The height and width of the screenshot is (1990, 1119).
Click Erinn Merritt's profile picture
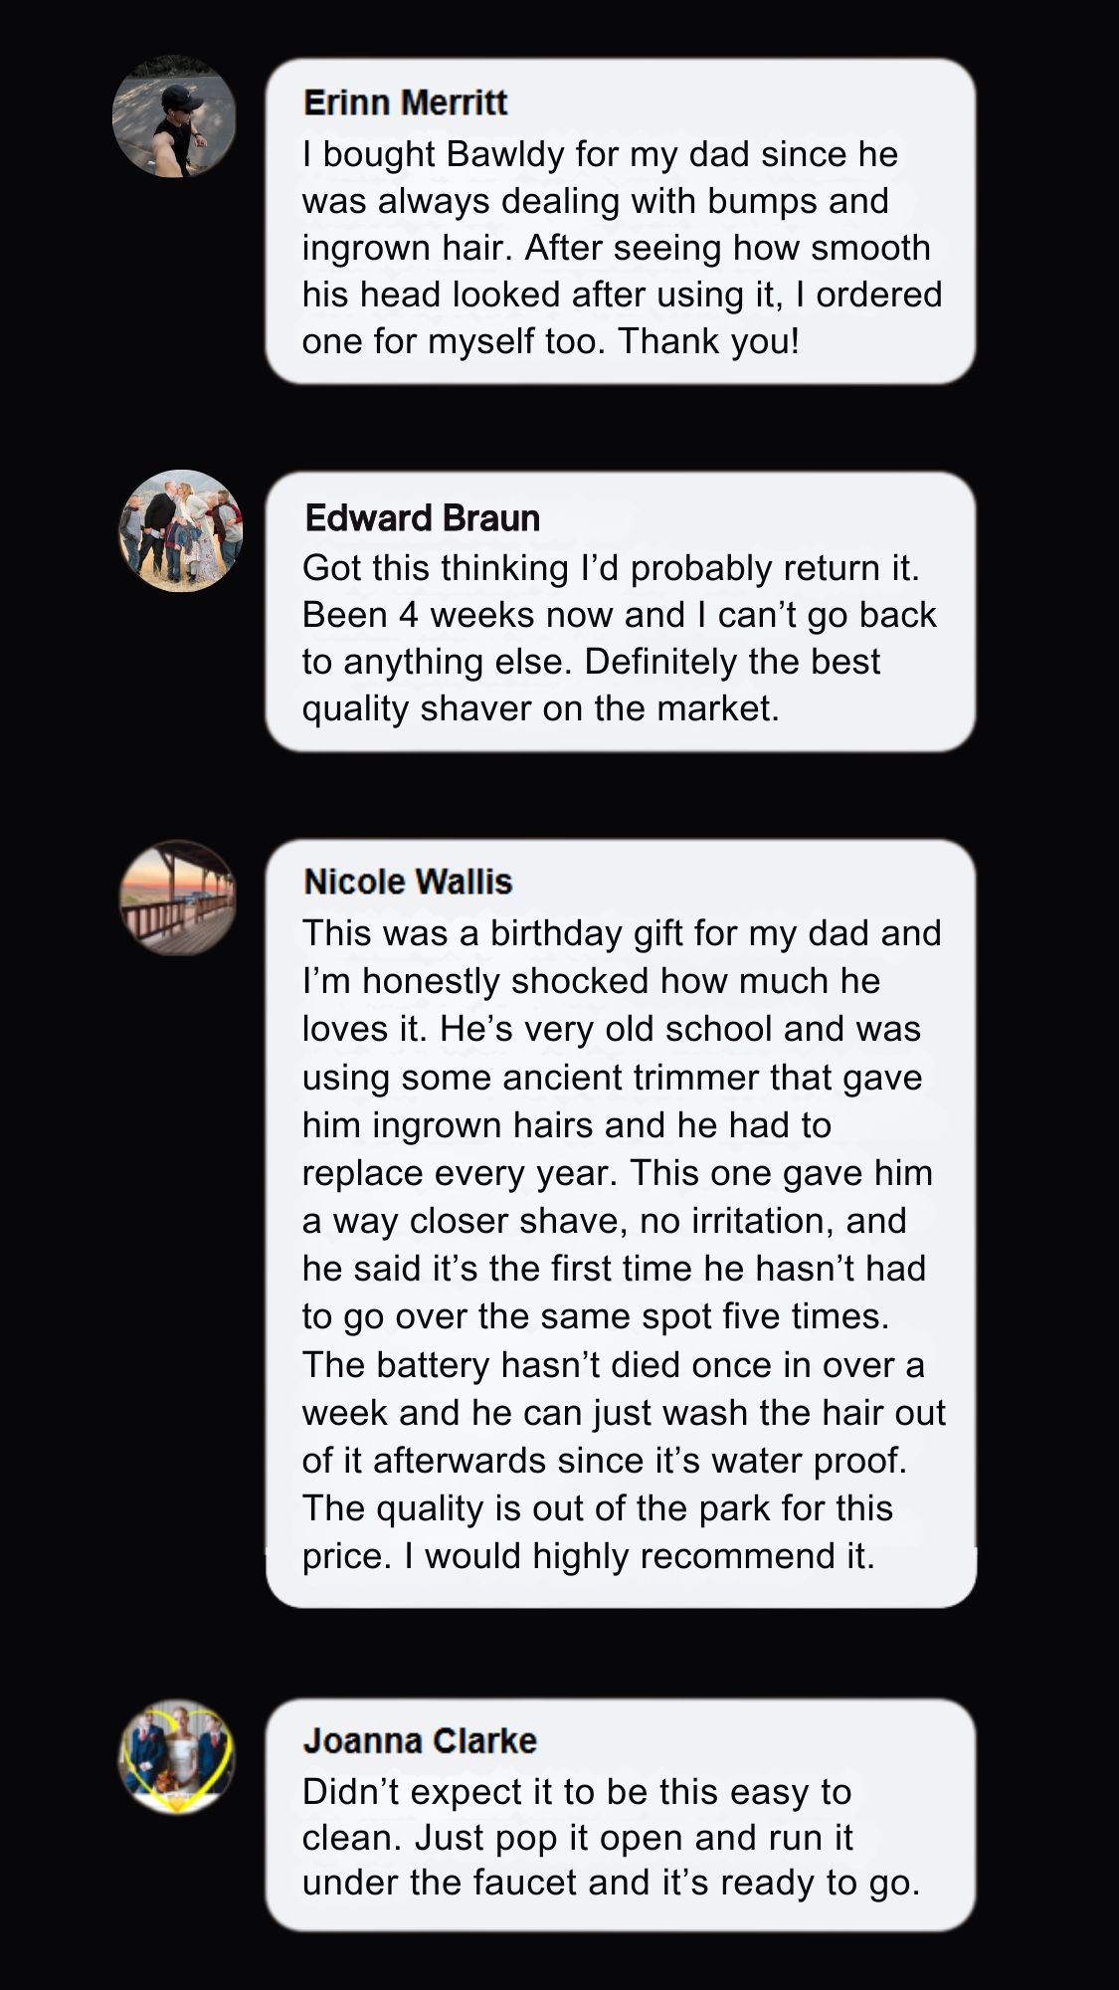174,117
